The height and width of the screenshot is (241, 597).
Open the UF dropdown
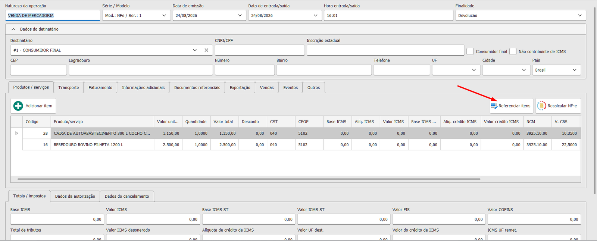474,70
